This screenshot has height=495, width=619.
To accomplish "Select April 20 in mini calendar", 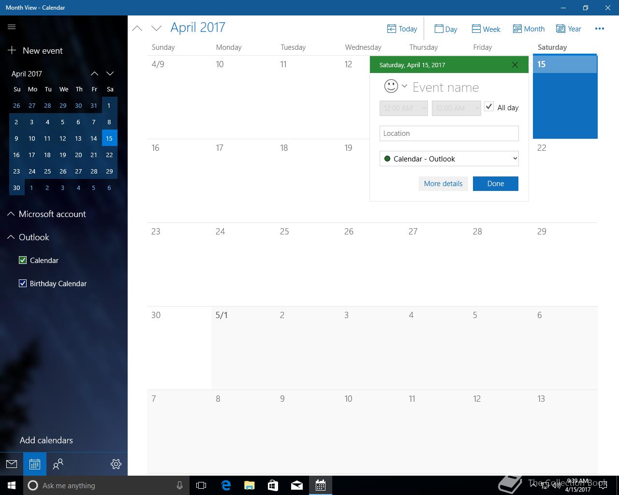I will coord(78,155).
